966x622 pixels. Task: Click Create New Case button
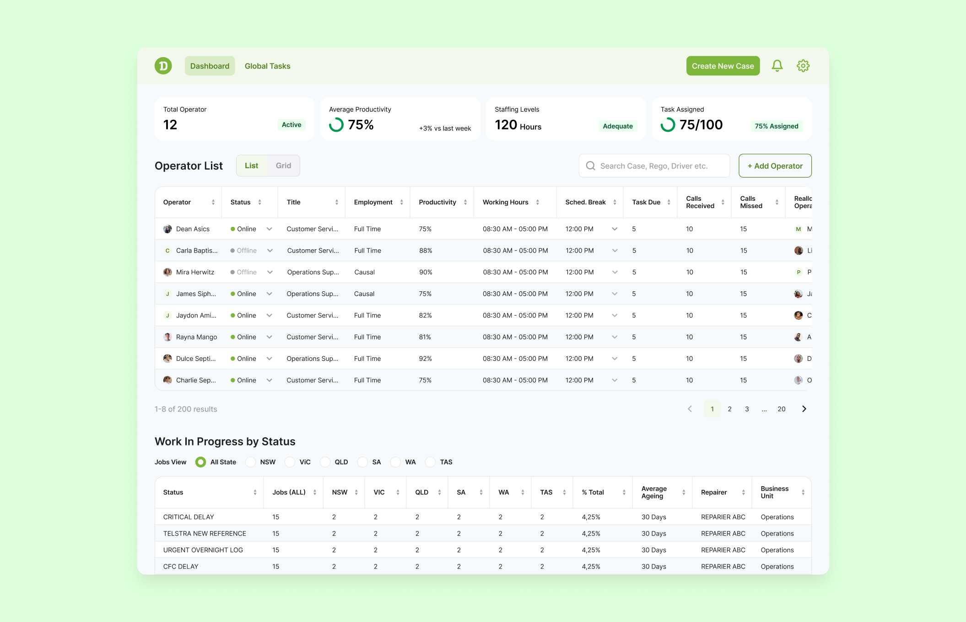coord(723,66)
